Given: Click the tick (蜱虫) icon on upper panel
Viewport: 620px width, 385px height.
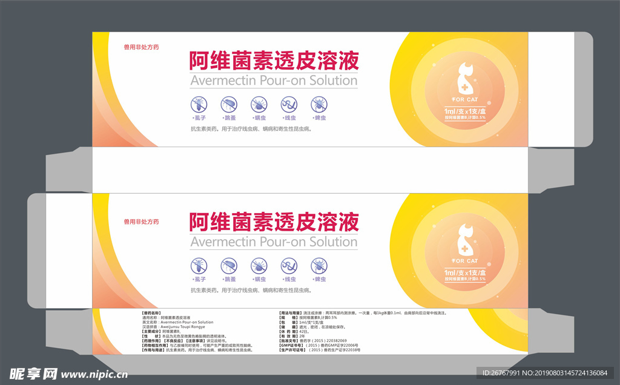Looking at the screenshot, I should [319, 105].
